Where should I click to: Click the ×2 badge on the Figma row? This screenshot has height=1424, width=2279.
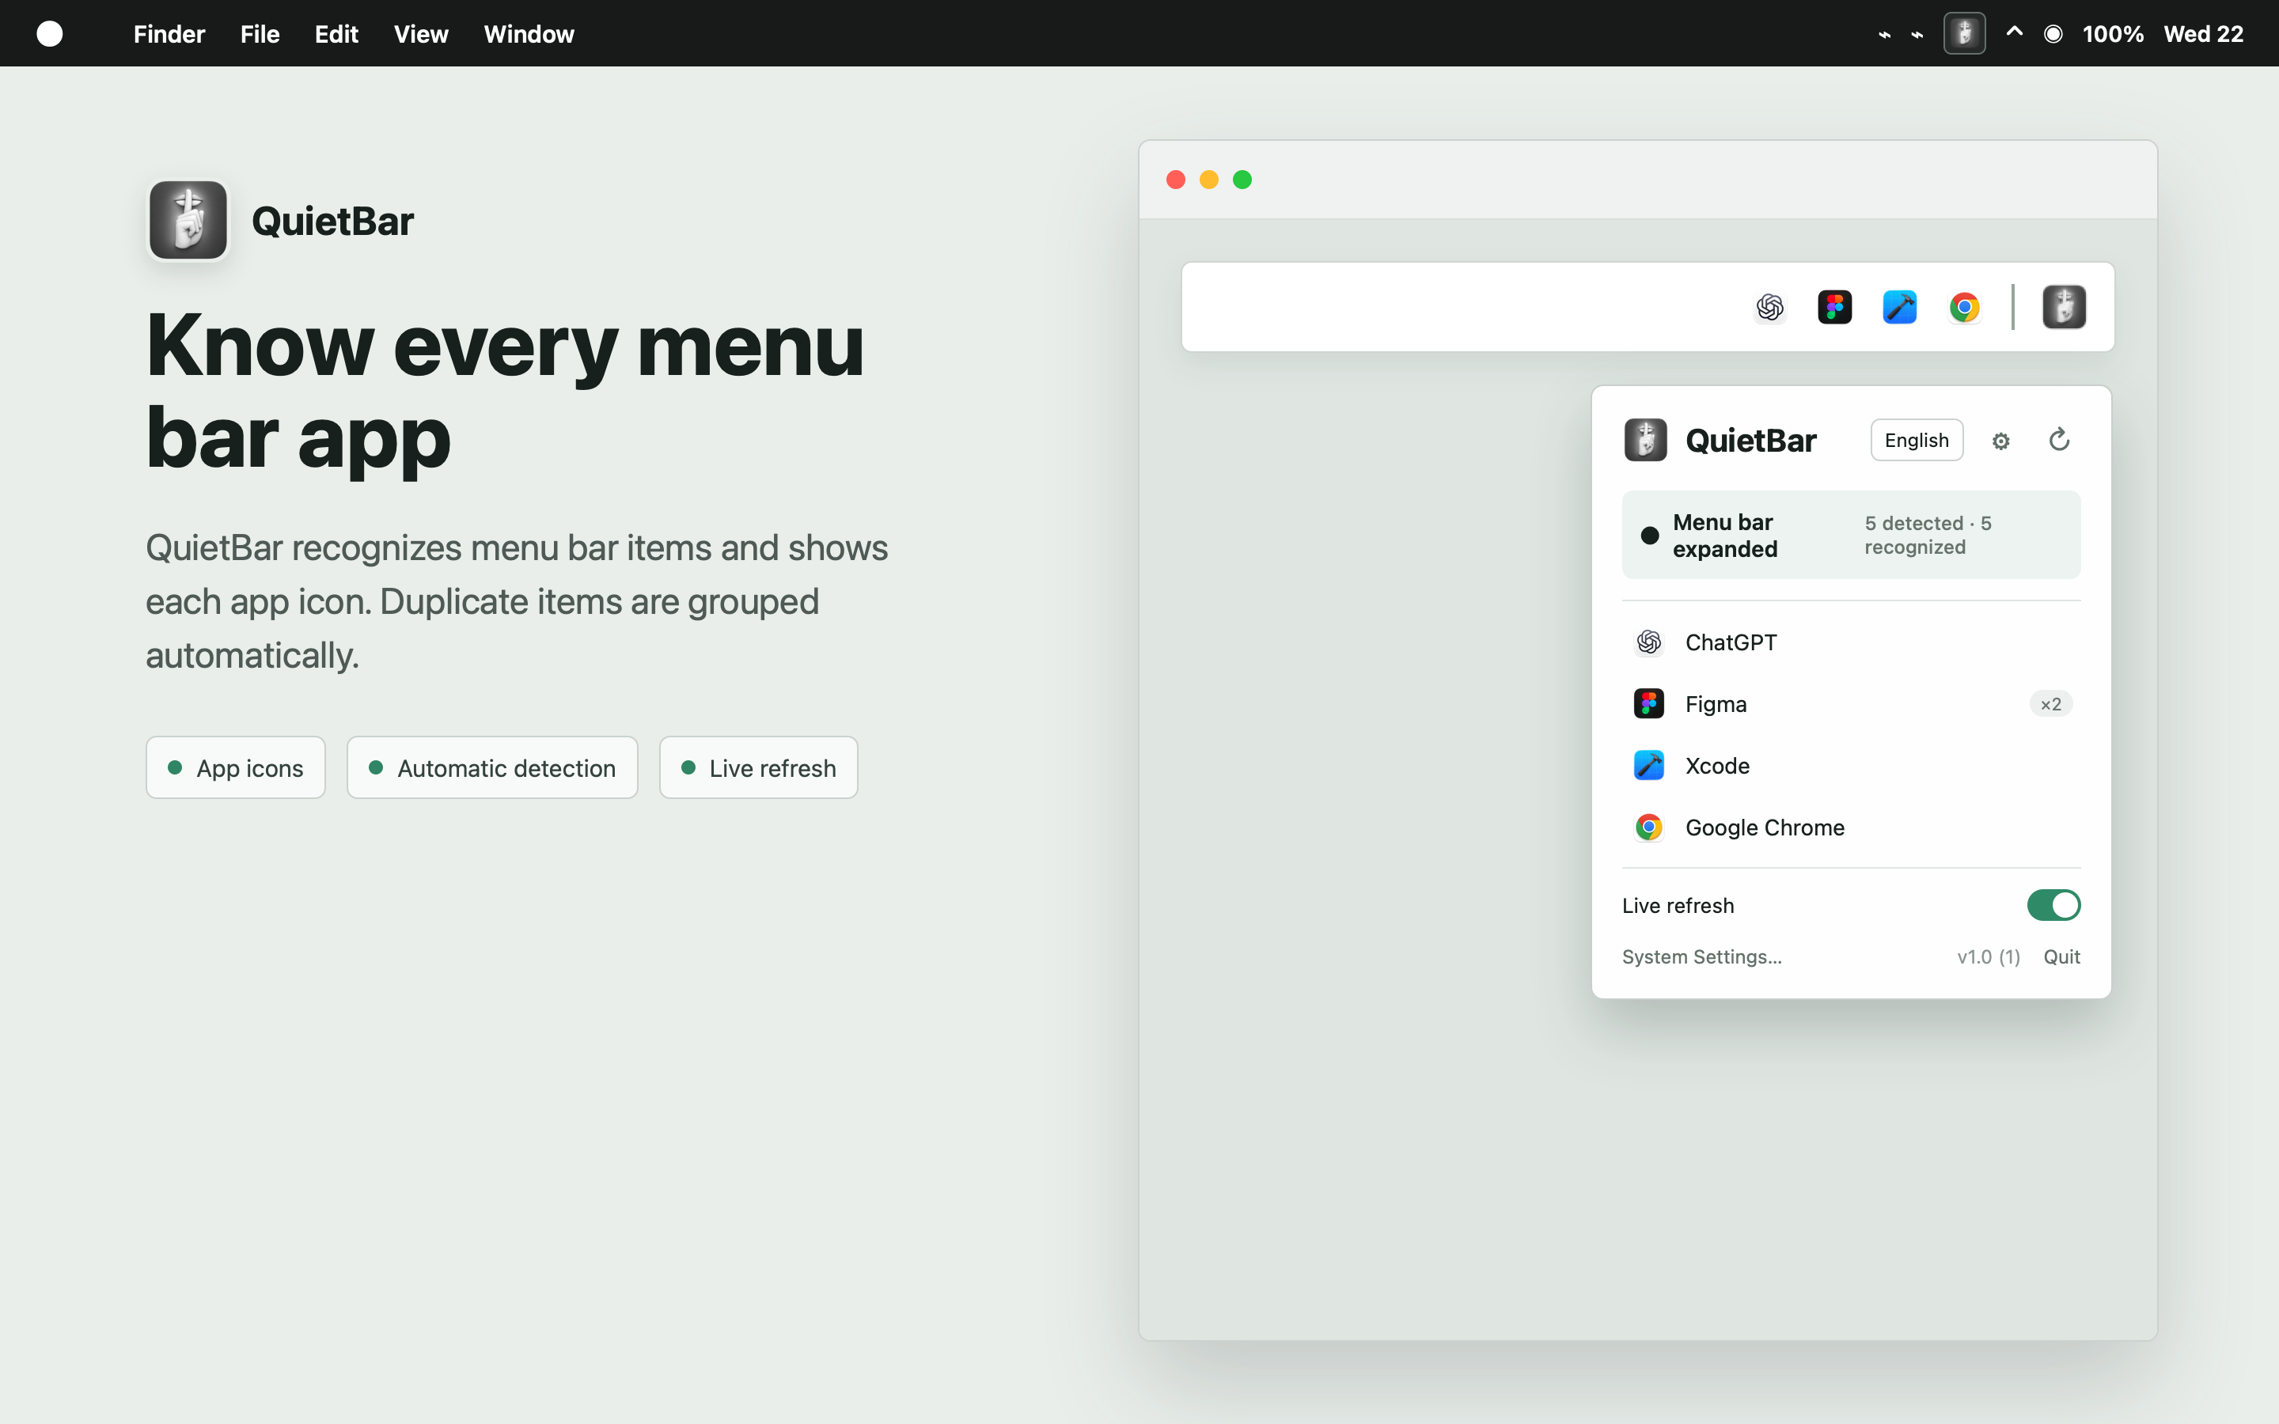[x=2050, y=704]
